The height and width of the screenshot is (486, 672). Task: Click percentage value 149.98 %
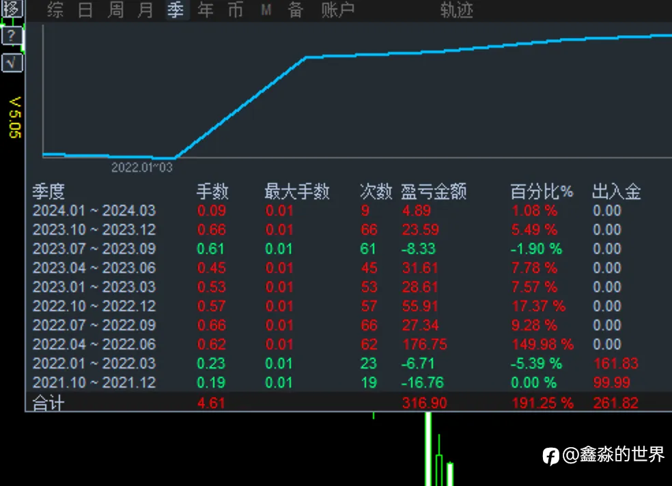pyautogui.click(x=542, y=344)
